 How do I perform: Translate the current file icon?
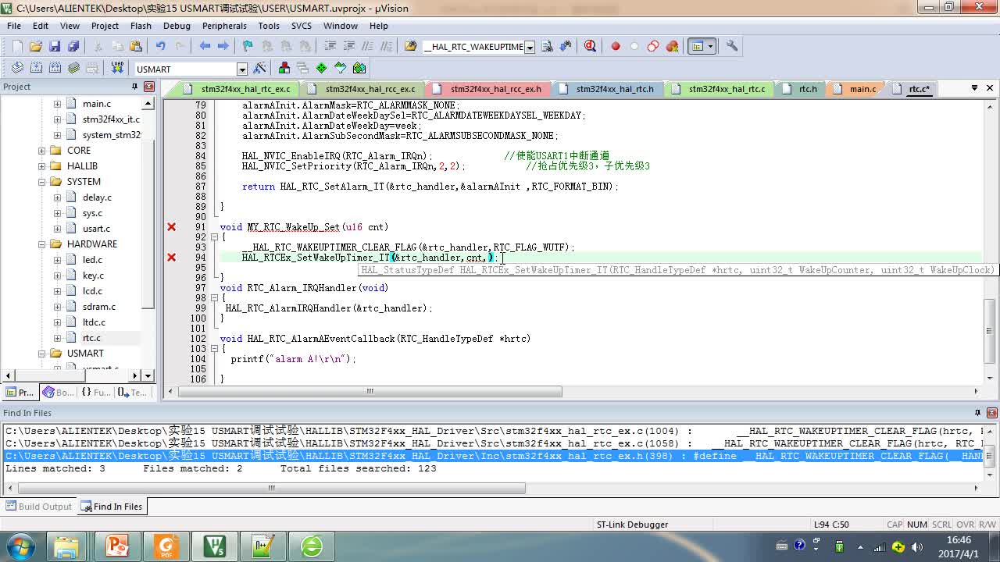(x=17, y=68)
